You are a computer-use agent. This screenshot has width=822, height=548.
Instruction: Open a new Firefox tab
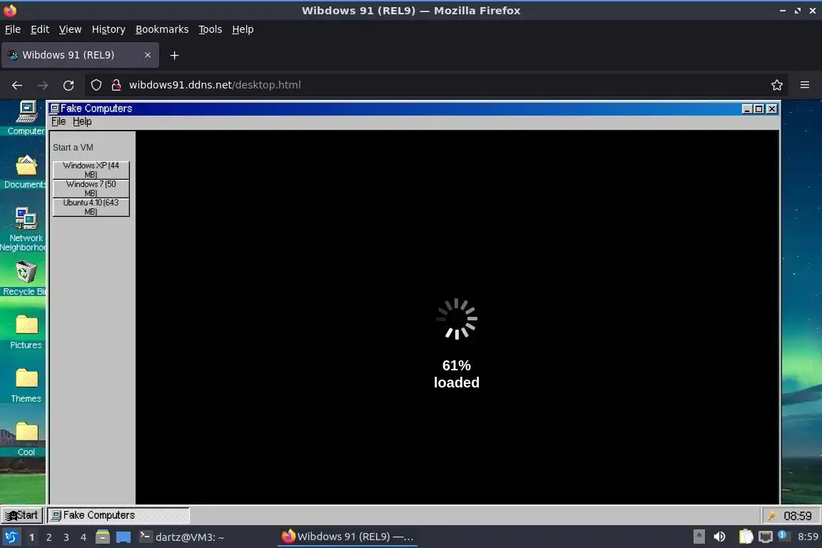click(175, 56)
